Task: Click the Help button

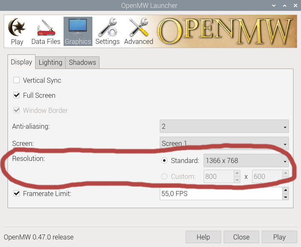Action: click(x=203, y=237)
